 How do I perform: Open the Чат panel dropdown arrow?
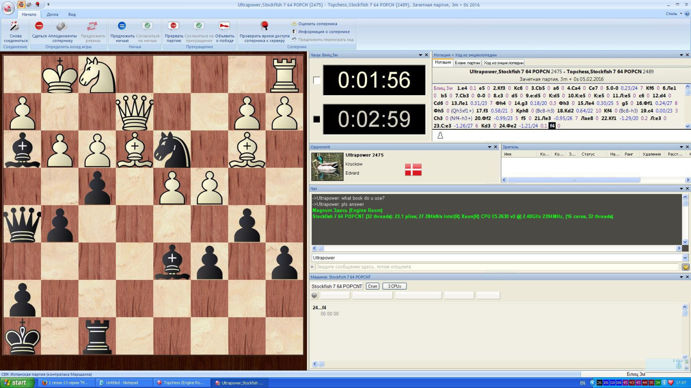point(681,188)
